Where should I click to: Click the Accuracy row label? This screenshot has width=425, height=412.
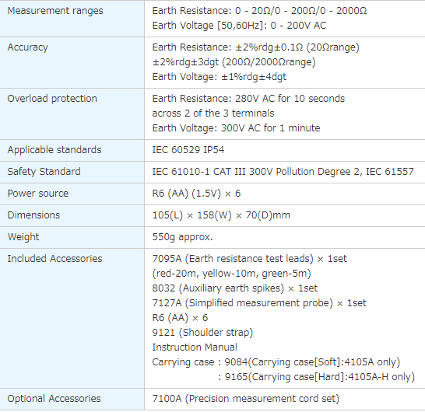click(28, 47)
